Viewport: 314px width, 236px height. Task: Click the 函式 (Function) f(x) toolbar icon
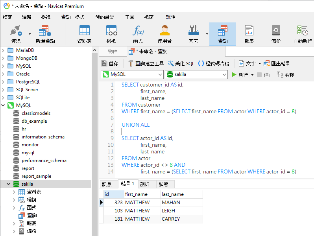[138, 34]
